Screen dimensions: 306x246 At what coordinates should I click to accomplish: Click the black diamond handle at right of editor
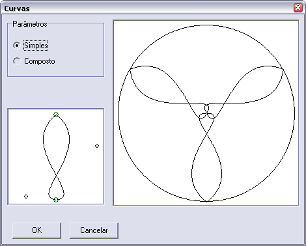coord(97,146)
